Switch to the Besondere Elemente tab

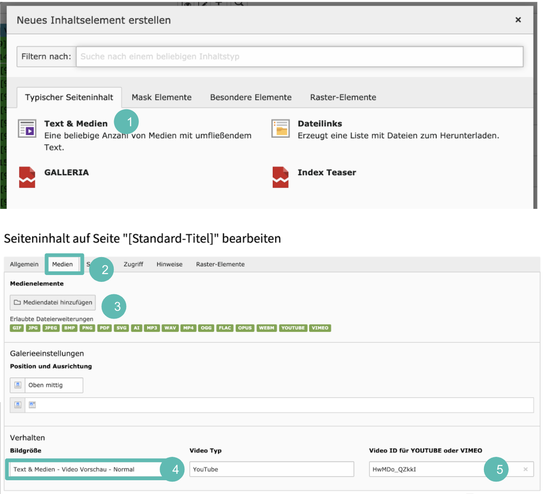[251, 97]
